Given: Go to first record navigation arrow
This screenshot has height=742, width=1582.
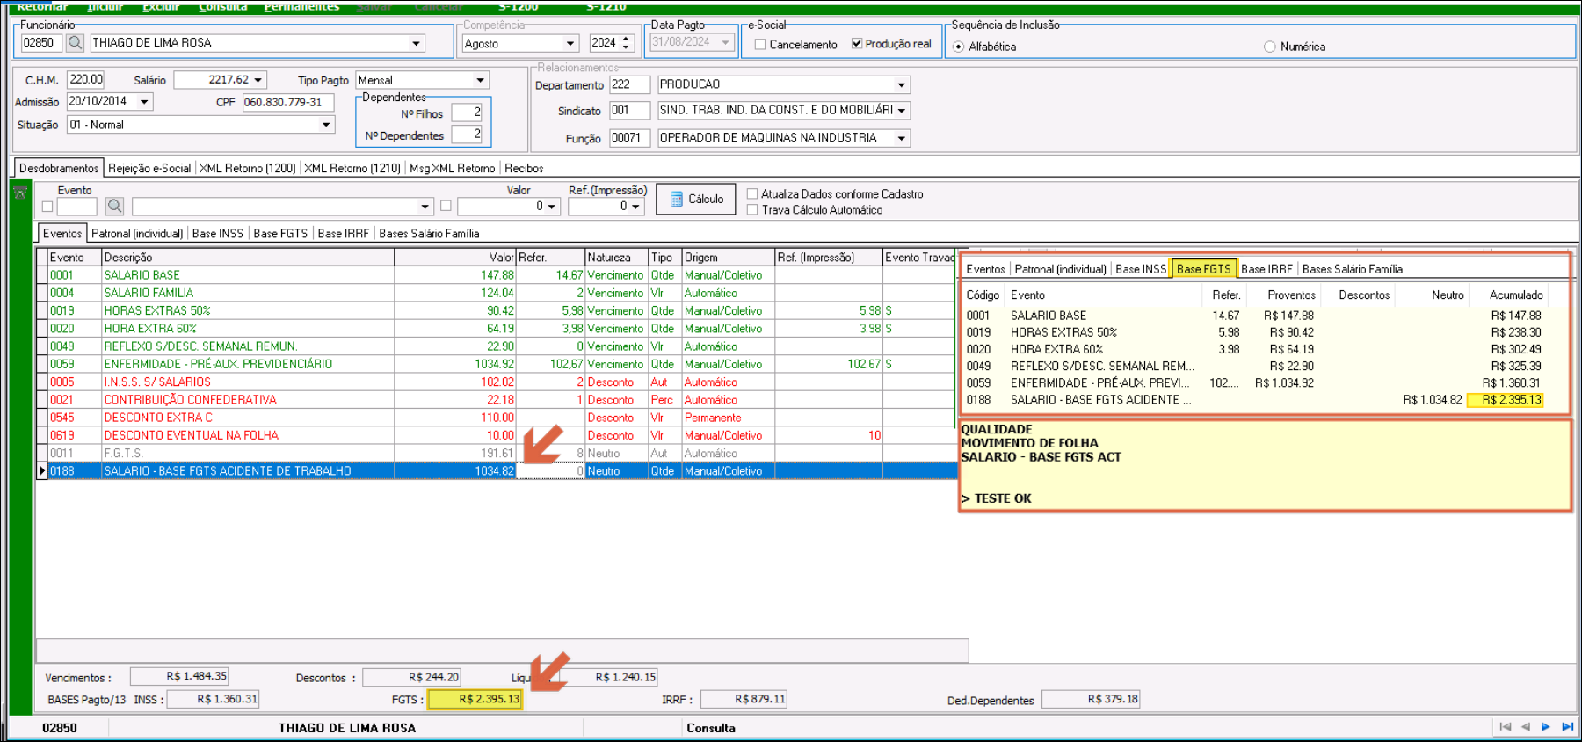Looking at the screenshot, I should 1505,727.
